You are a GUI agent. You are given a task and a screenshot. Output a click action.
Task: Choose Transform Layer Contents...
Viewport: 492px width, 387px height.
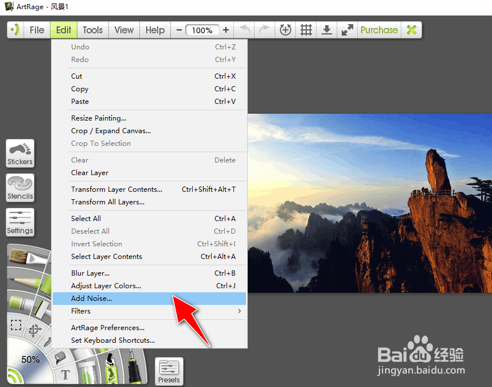pos(149,189)
